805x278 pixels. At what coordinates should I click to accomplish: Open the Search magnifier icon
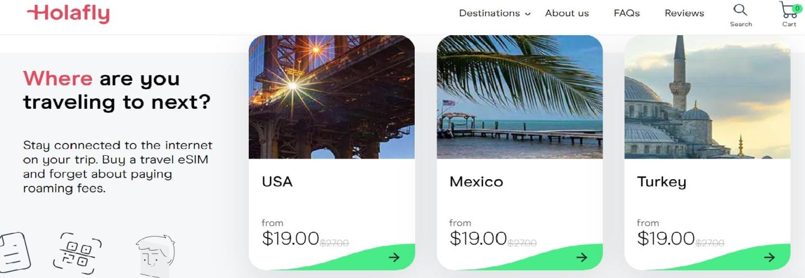(x=740, y=10)
